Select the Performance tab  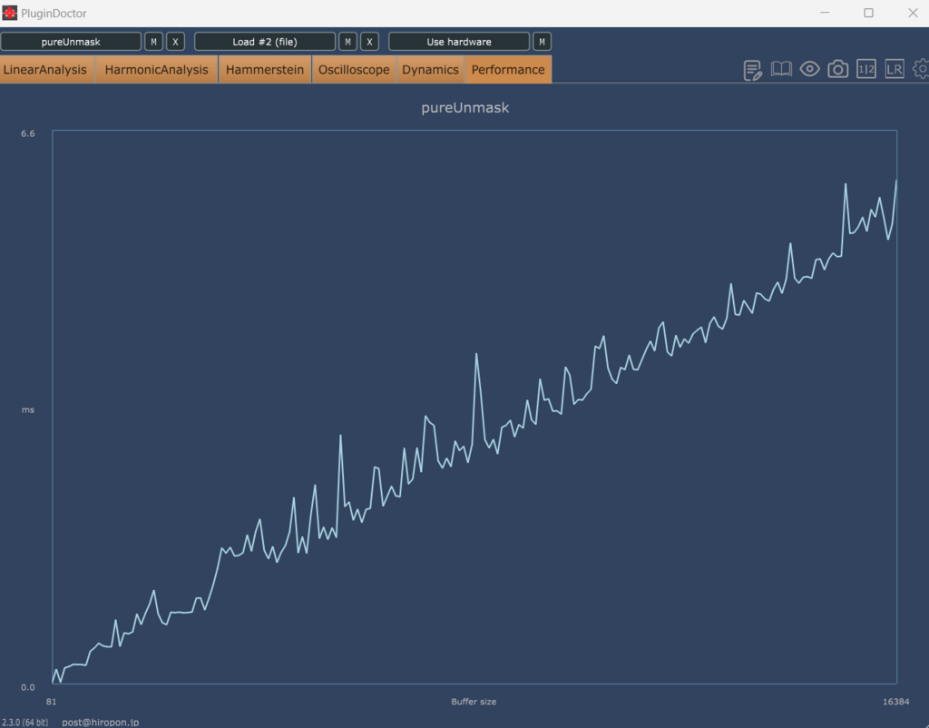click(508, 69)
